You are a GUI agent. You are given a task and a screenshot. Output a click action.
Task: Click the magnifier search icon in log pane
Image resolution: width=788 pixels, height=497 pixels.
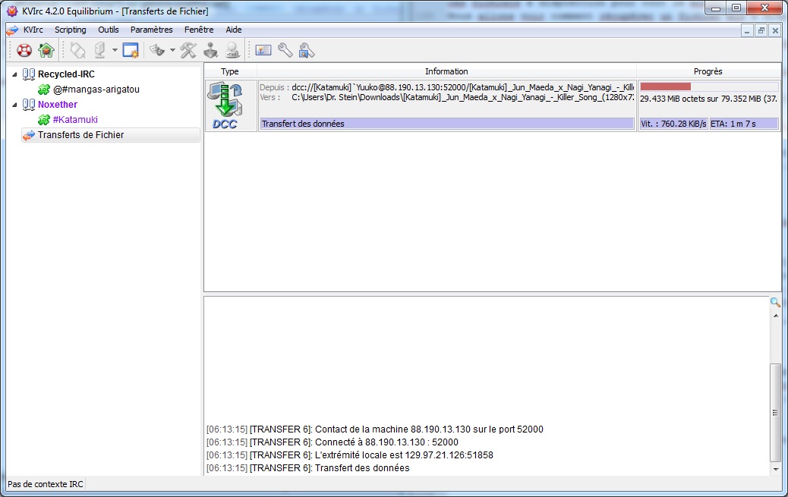point(775,302)
